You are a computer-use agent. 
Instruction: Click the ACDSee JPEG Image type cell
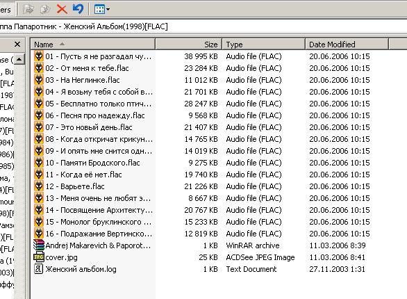(260, 257)
